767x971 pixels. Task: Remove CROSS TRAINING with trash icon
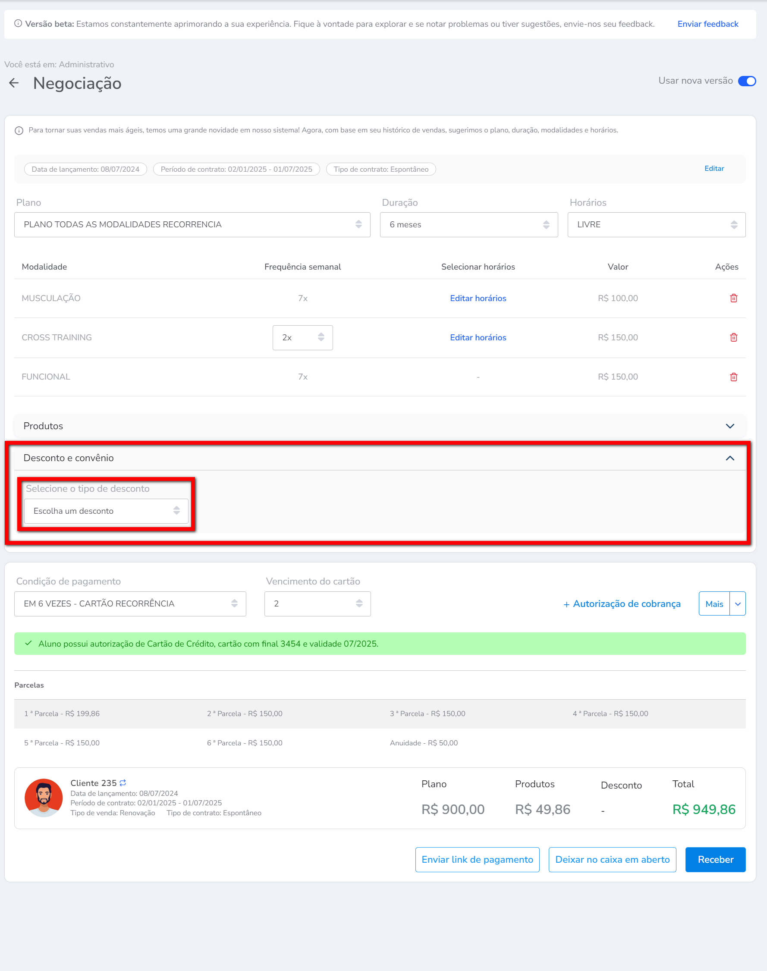(733, 338)
